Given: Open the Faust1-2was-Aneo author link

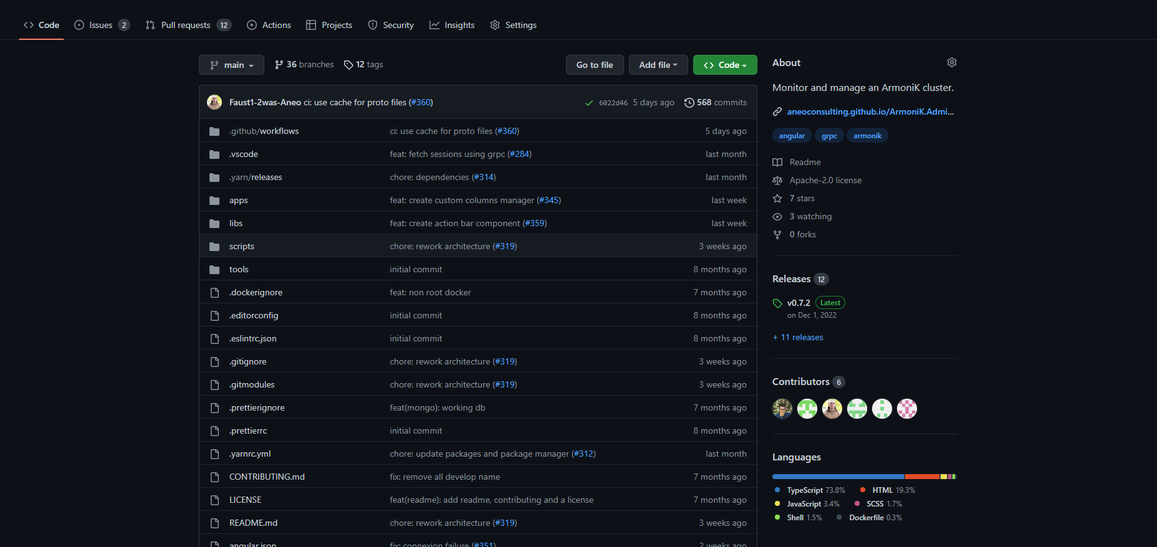Looking at the screenshot, I should [x=265, y=103].
